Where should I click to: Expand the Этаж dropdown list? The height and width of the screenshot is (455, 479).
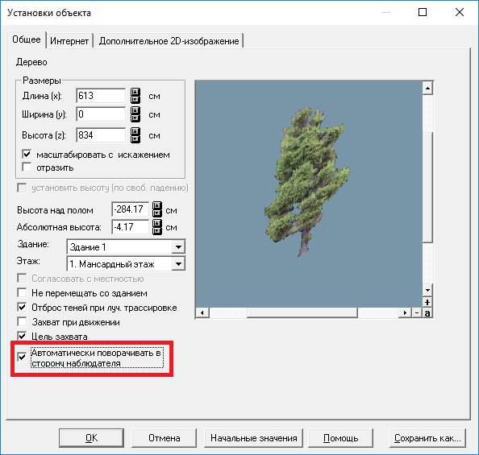[x=178, y=264]
